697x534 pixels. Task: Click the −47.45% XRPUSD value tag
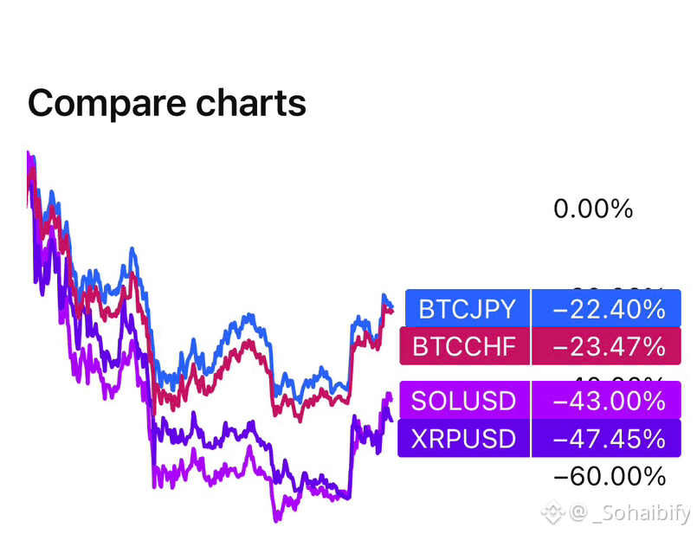(x=607, y=439)
